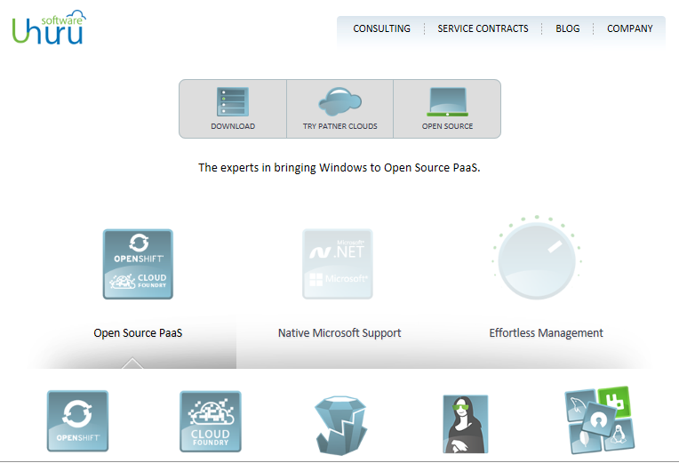Click the Mona Lisa with sunglasses icon
This screenshot has width=679, height=463.
466,424
